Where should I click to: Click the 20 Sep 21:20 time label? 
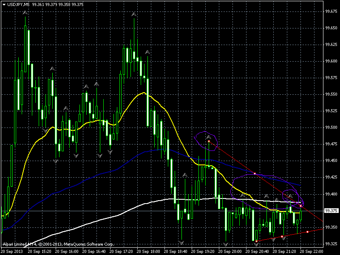[284, 252]
